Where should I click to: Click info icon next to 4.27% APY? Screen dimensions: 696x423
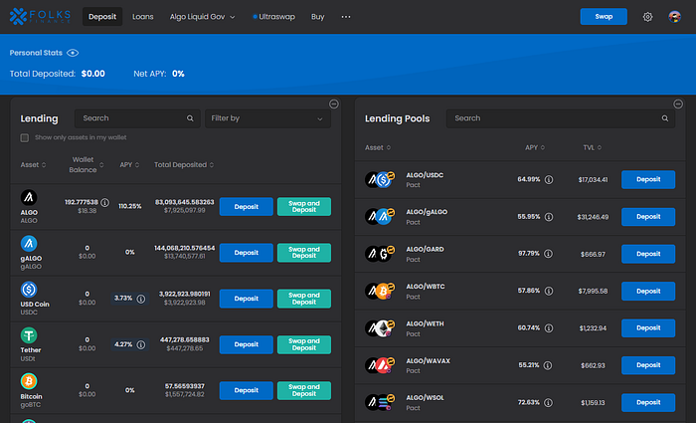(141, 344)
